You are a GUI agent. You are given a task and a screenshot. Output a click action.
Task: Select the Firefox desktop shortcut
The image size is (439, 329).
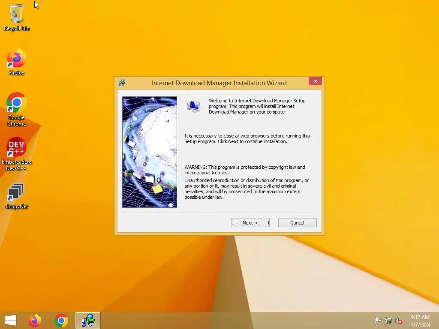tap(17, 62)
